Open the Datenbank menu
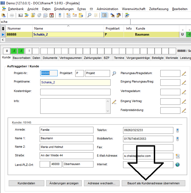The width and height of the screenshot is (191, 193). click(x=16, y=9)
